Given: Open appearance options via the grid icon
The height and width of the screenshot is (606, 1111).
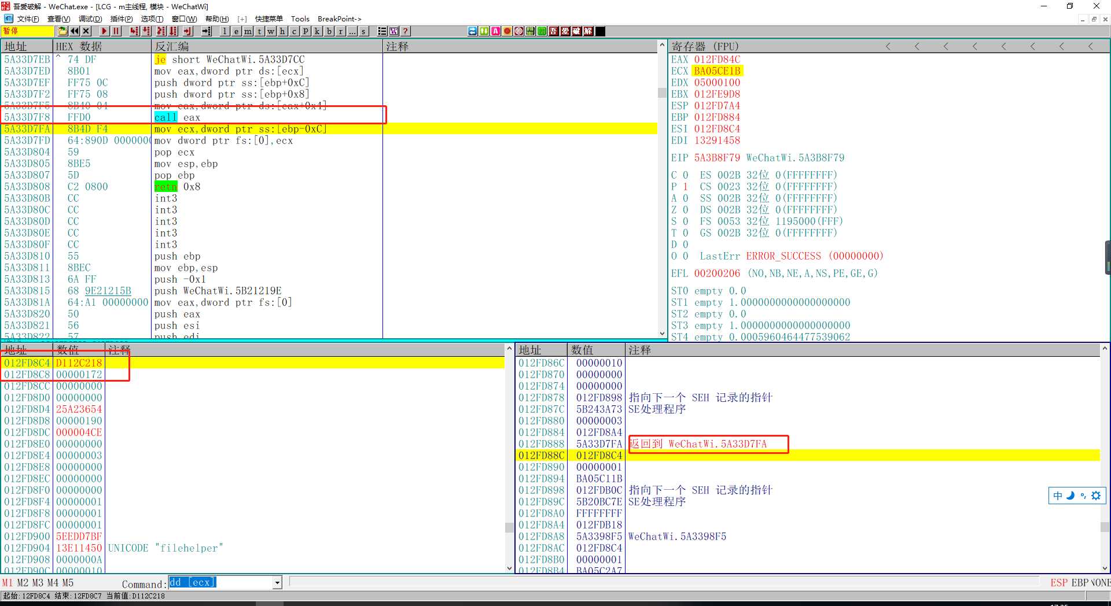Looking at the screenshot, I should coord(394,31).
